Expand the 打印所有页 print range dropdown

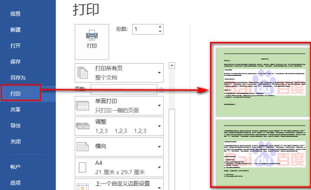[159, 73]
